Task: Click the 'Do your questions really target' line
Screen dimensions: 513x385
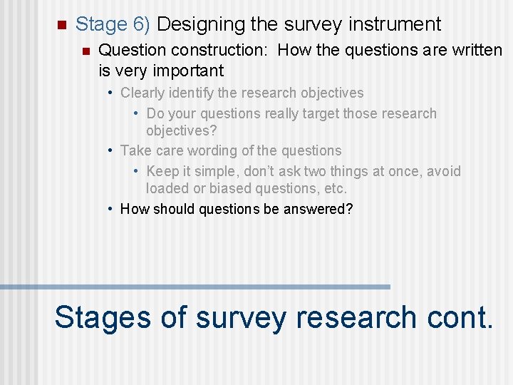Action: click(x=291, y=113)
